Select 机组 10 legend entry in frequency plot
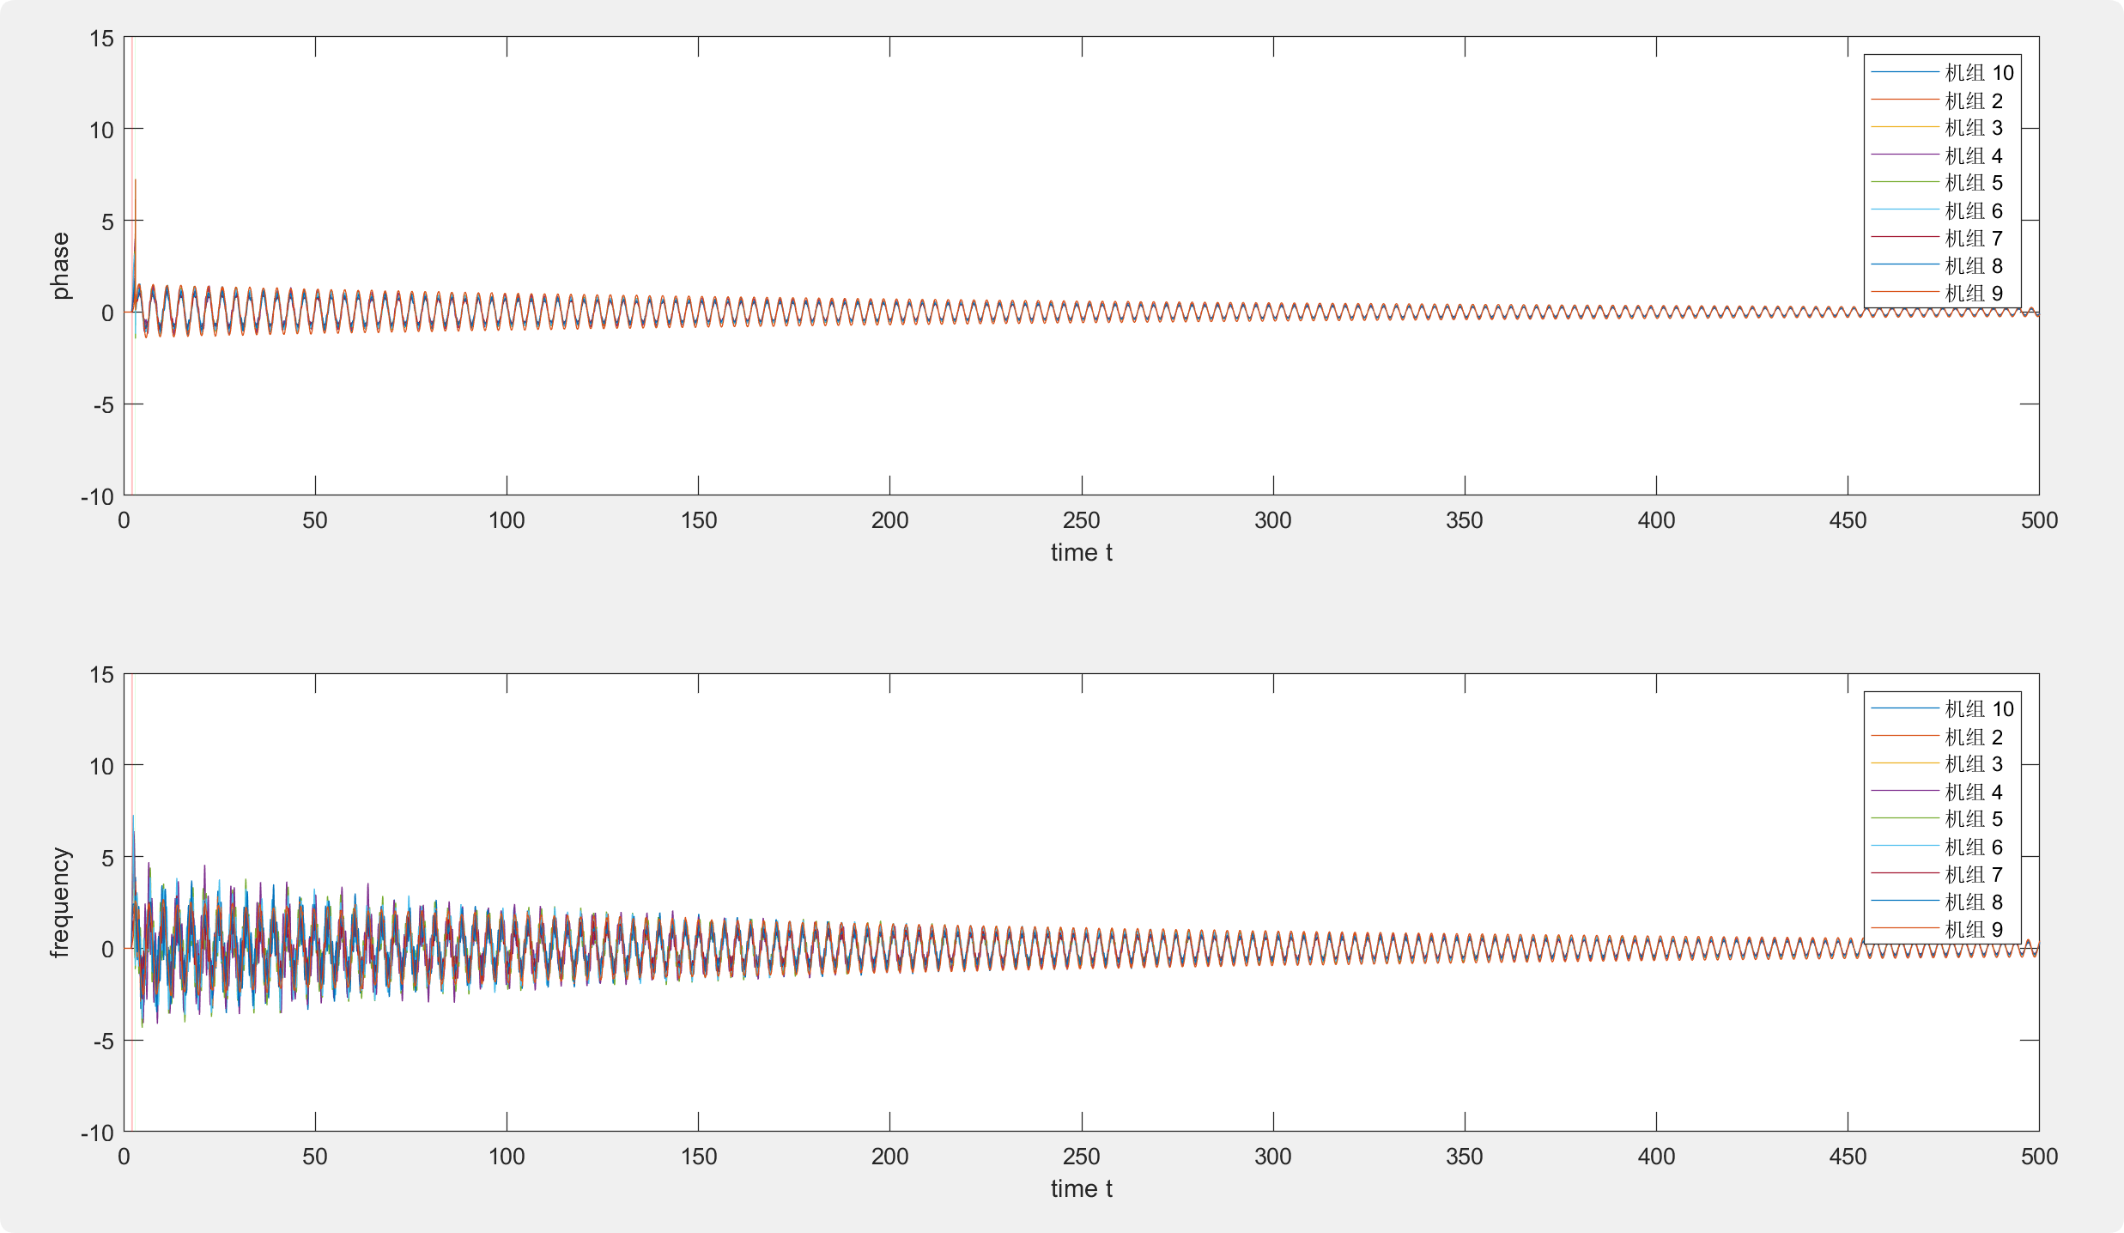The image size is (2124, 1233). [x=1979, y=709]
